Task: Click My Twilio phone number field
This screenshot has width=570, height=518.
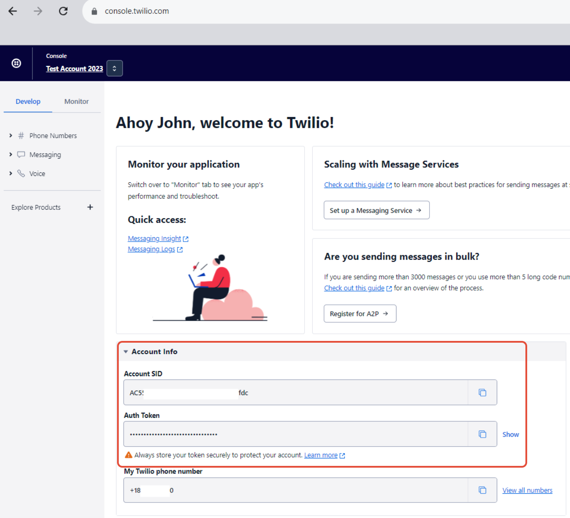Action: [296, 490]
